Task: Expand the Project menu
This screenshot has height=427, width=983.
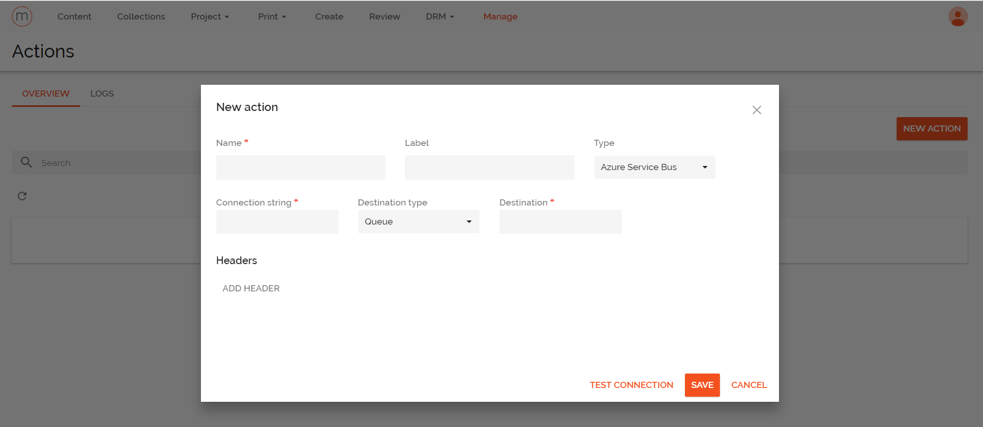Action: pyautogui.click(x=210, y=16)
